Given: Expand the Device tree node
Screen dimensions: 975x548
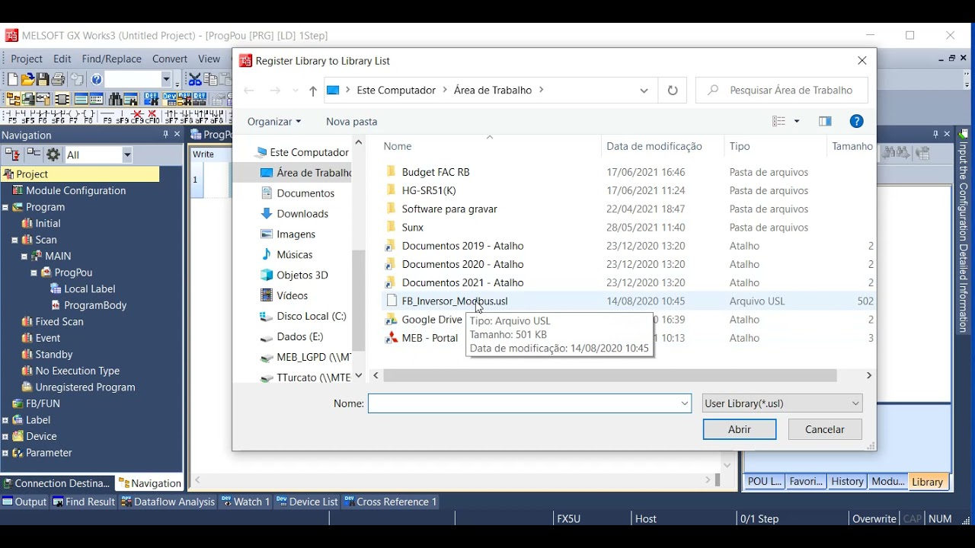Looking at the screenshot, I should (x=5, y=436).
